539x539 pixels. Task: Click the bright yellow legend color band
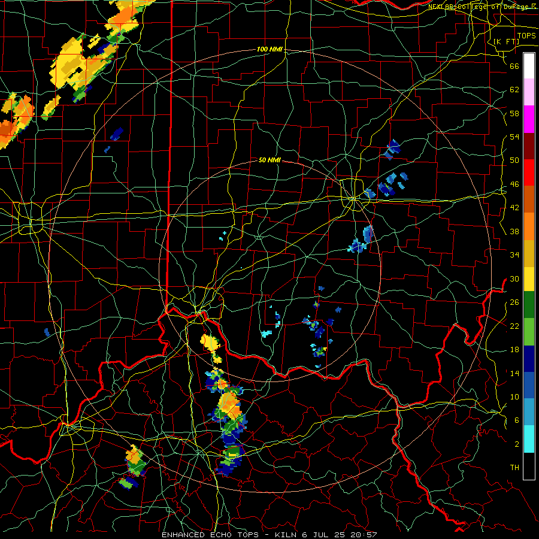pyautogui.click(x=529, y=278)
